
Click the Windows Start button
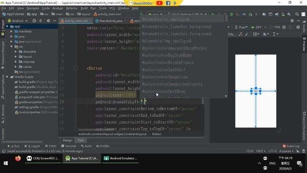(x=6, y=163)
